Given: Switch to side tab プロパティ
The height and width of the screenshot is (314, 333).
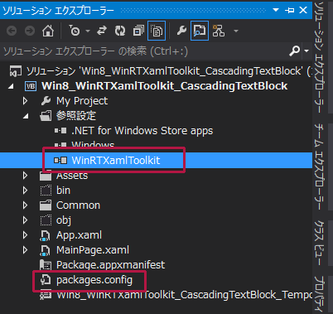Looking at the screenshot, I should point(319,294).
